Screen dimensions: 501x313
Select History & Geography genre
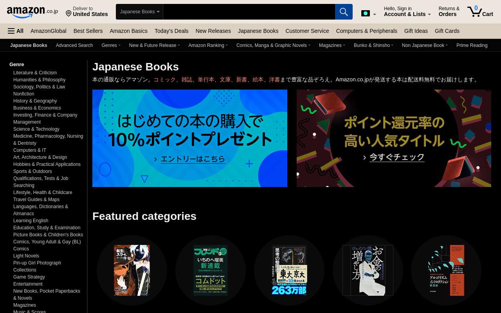coord(35,101)
